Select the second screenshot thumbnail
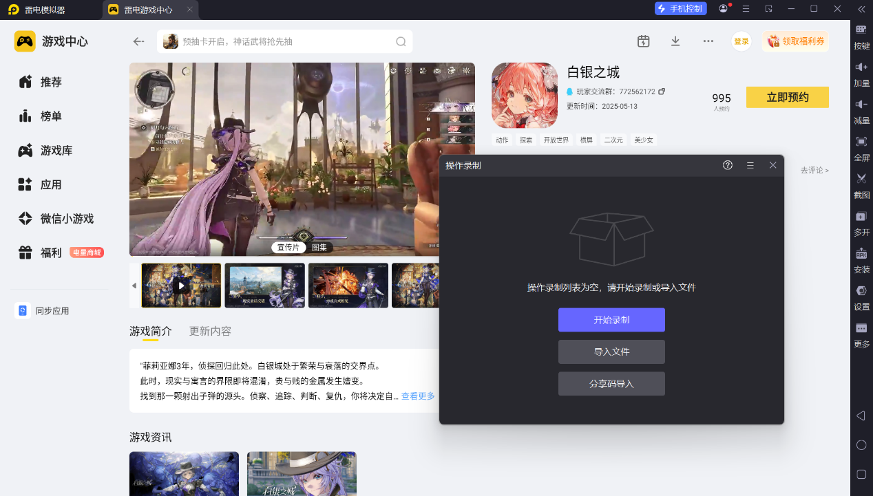 265,285
